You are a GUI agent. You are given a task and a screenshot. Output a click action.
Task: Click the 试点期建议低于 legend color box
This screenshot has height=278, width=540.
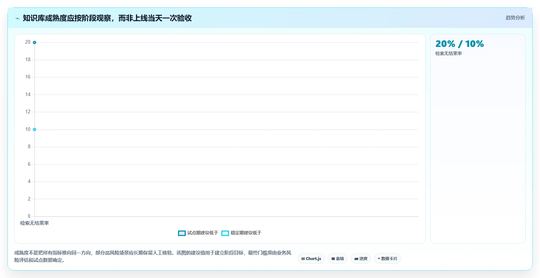click(182, 233)
